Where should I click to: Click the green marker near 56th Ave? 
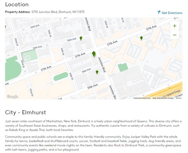pos(81,38)
